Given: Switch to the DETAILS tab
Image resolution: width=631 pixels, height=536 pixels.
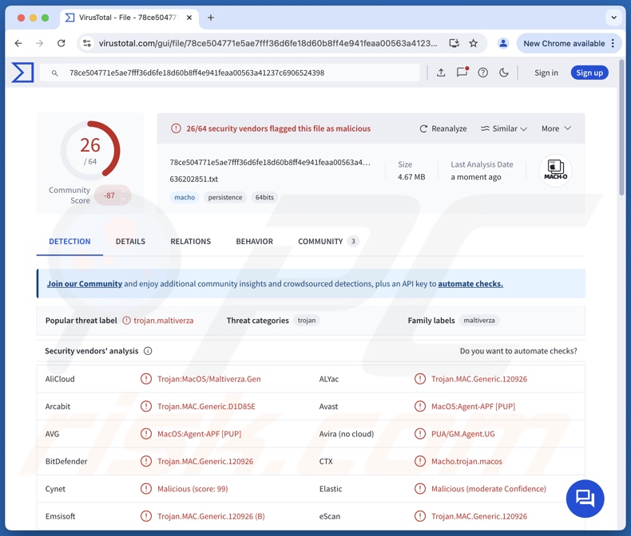Looking at the screenshot, I should click(x=130, y=241).
